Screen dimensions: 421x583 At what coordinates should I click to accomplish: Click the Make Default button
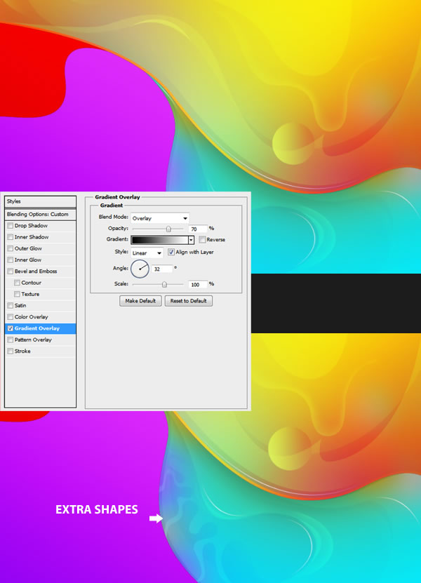click(x=140, y=301)
